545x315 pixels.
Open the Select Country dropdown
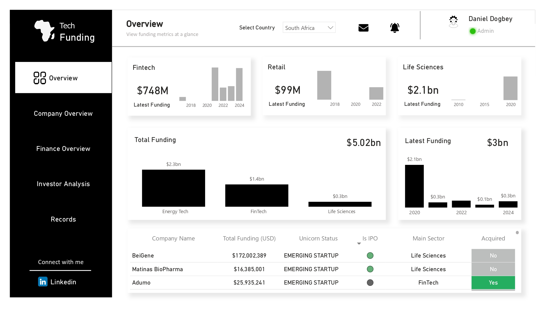point(309,28)
